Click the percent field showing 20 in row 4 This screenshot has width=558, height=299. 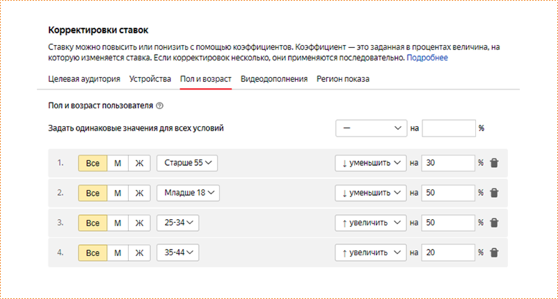tap(448, 253)
